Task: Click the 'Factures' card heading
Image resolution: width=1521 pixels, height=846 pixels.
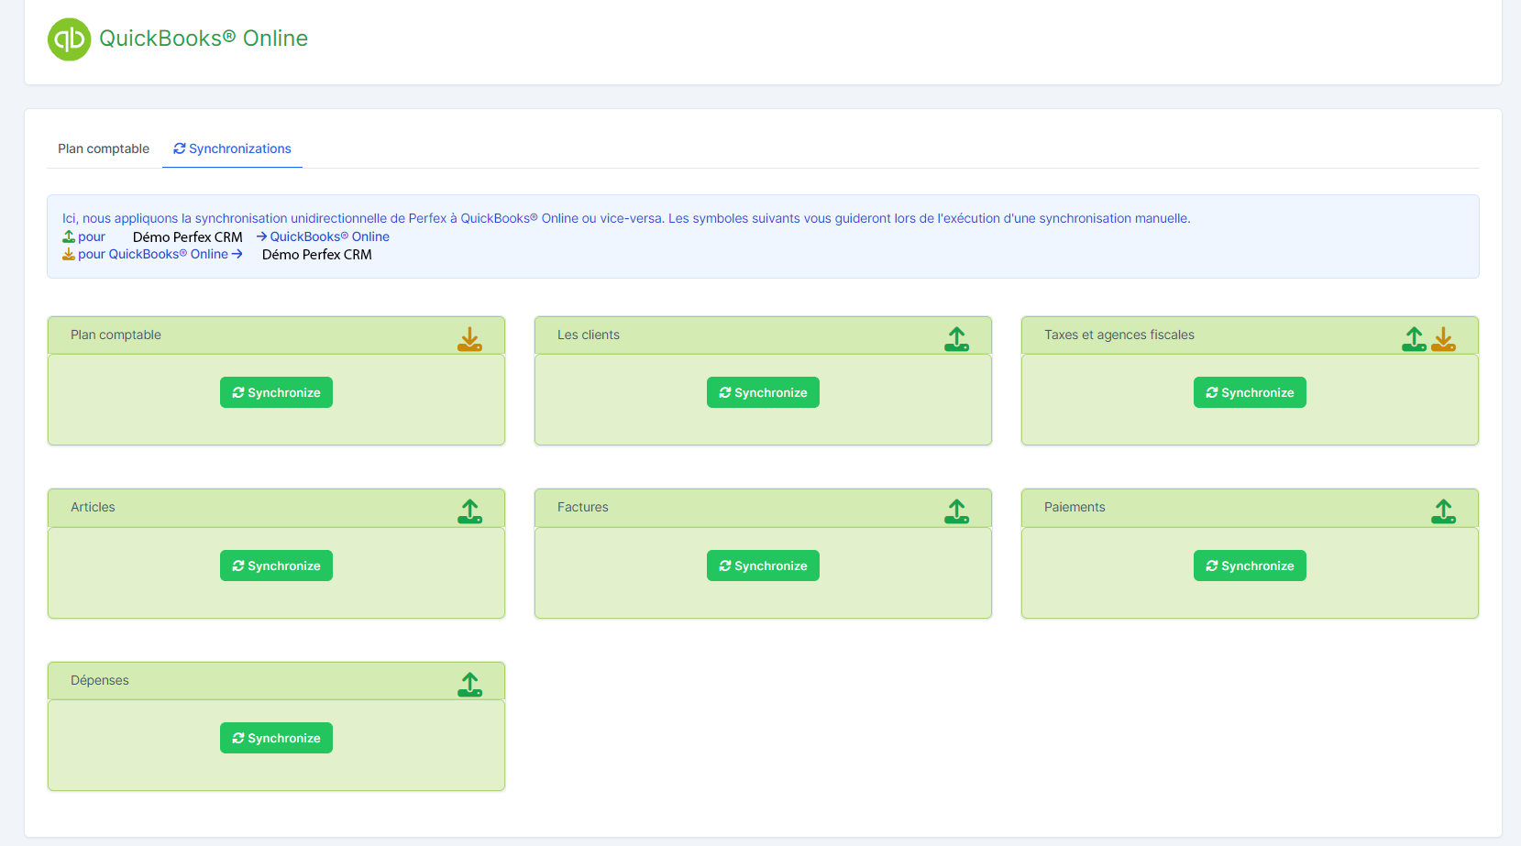Action: coord(583,507)
